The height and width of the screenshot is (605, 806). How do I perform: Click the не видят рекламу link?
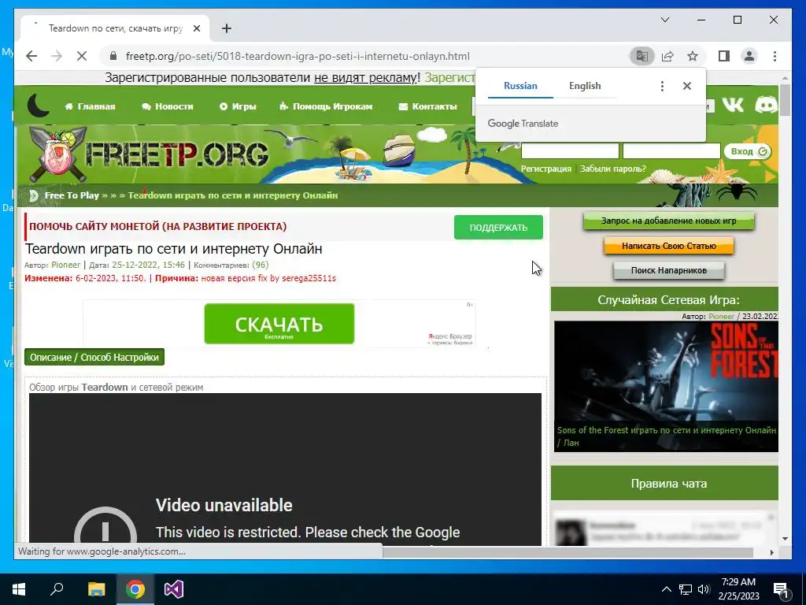coord(367,78)
